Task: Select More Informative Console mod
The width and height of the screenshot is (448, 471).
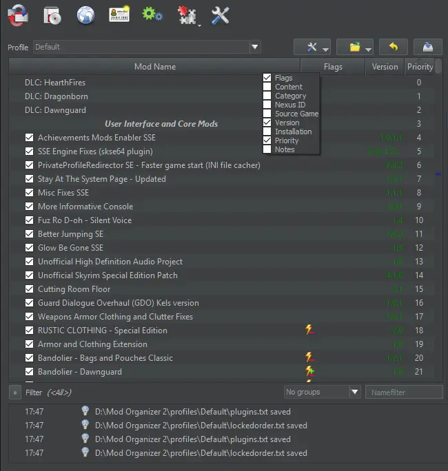Action: (85, 207)
